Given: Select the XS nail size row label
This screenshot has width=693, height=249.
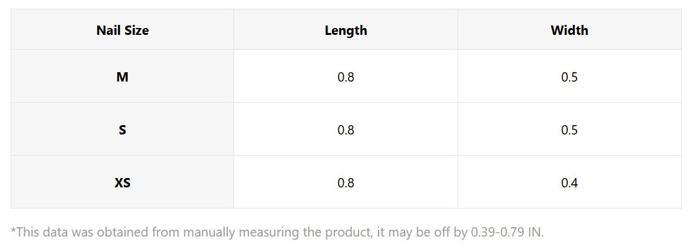Looking at the screenshot, I should [x=123, y=183].
